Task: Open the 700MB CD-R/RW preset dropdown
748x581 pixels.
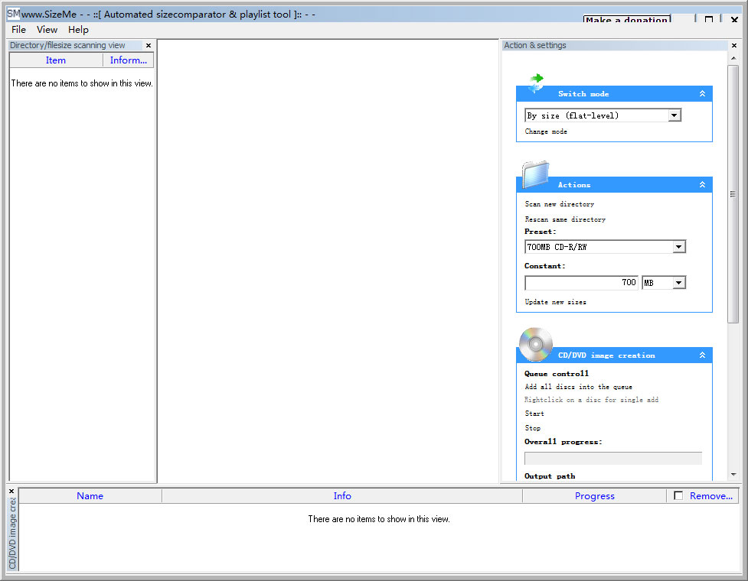Action: tap(678, 247)
